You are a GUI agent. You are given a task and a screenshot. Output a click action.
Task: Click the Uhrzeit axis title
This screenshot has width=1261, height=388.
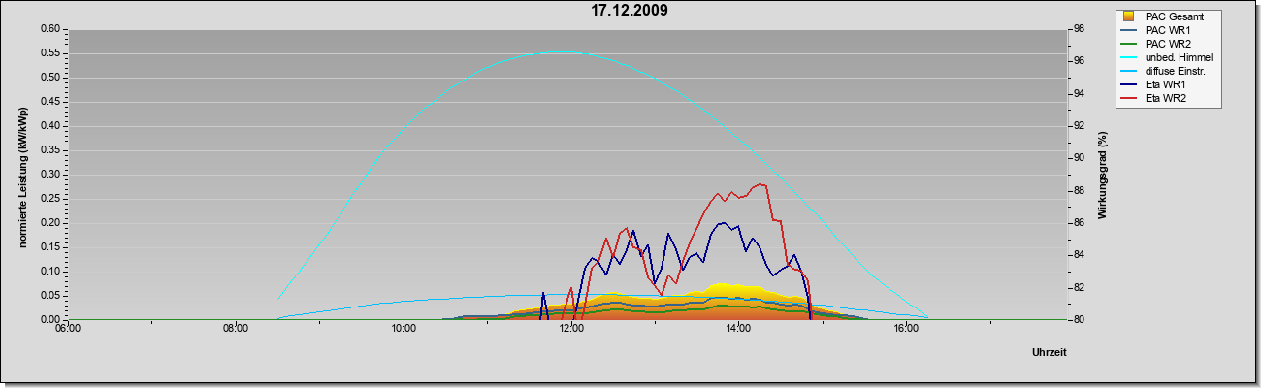click(1050, 353)
